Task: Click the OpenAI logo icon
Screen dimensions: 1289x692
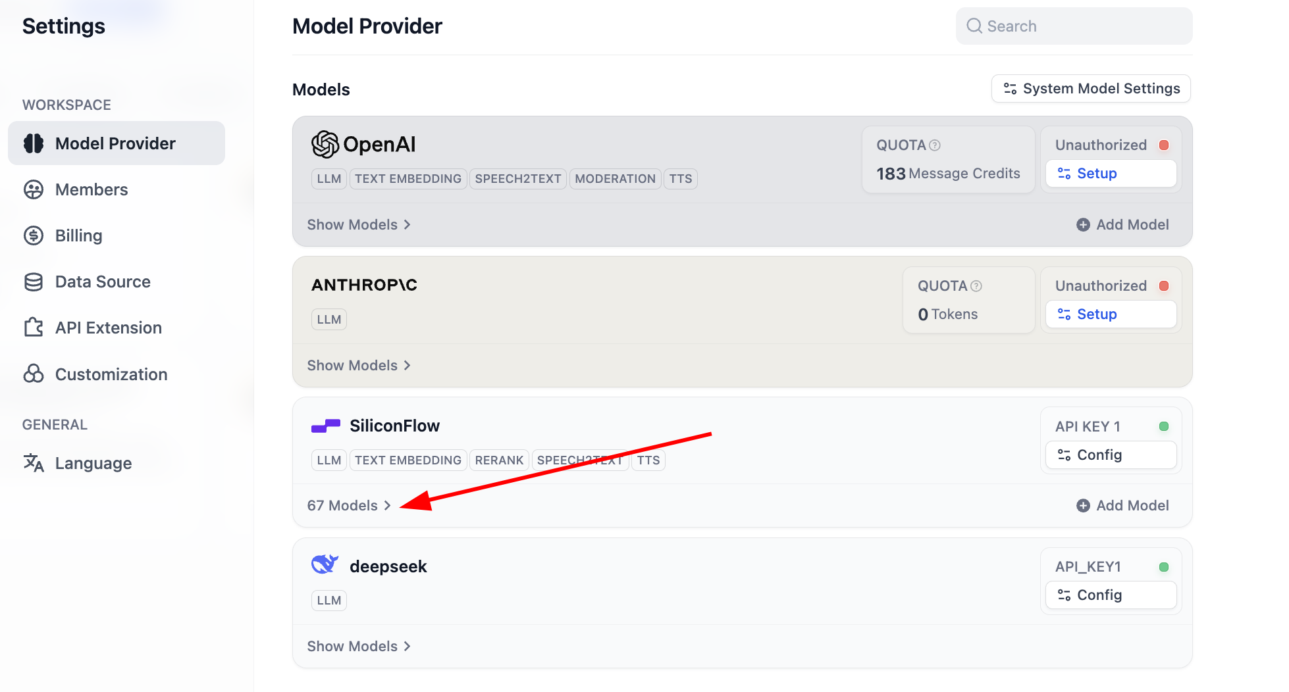Action: tap(325, 144)
